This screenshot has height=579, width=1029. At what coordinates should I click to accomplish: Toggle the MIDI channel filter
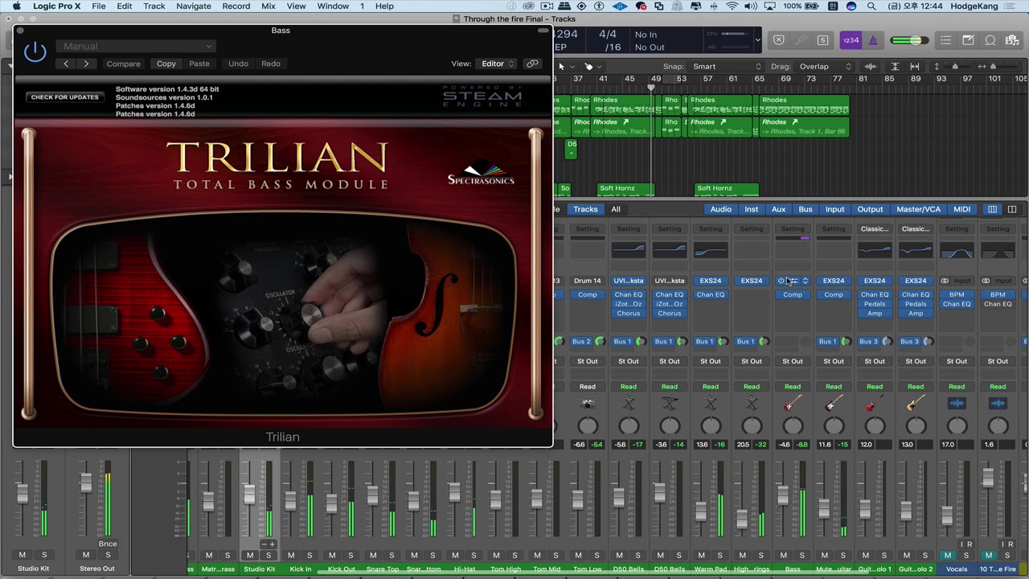point(961,209)
